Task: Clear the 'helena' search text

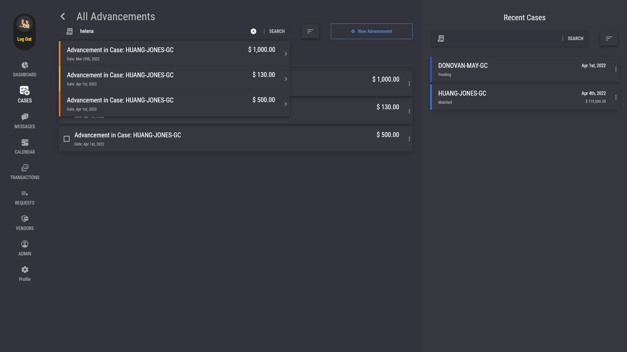Action: click(x=253, y=31)
